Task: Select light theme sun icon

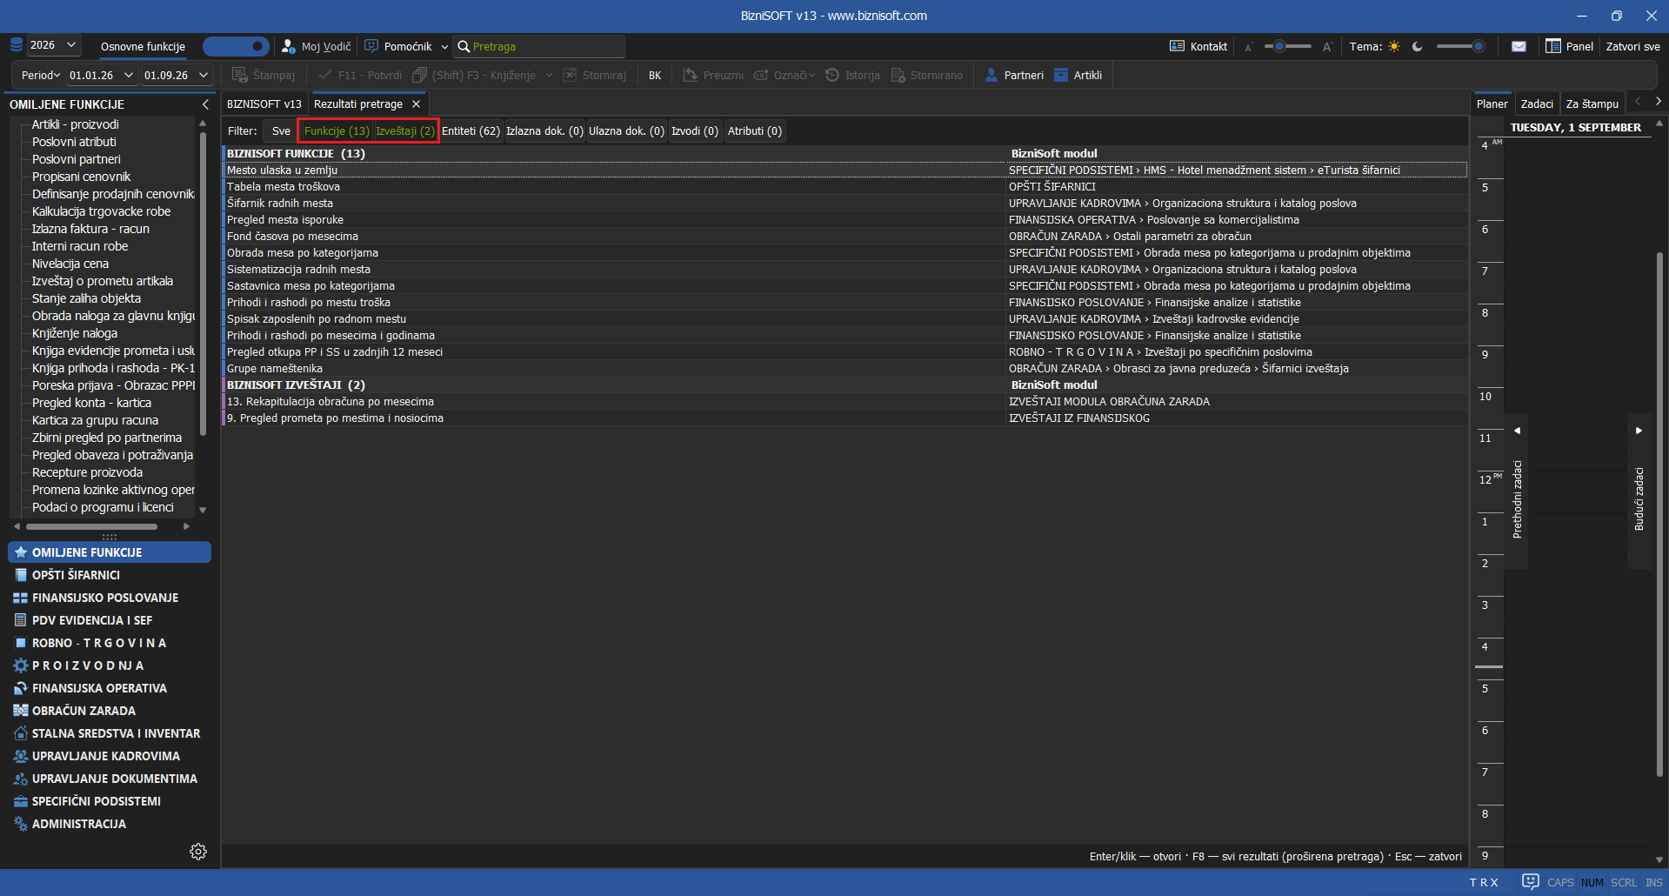Action: 1394,47
